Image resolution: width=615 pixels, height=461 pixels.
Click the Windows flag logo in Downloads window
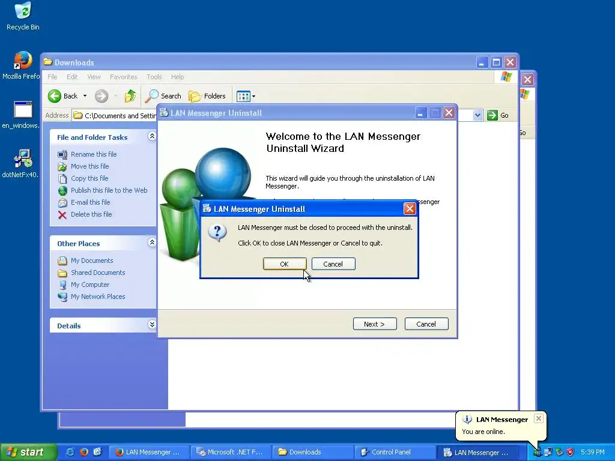tap(506, 77)
